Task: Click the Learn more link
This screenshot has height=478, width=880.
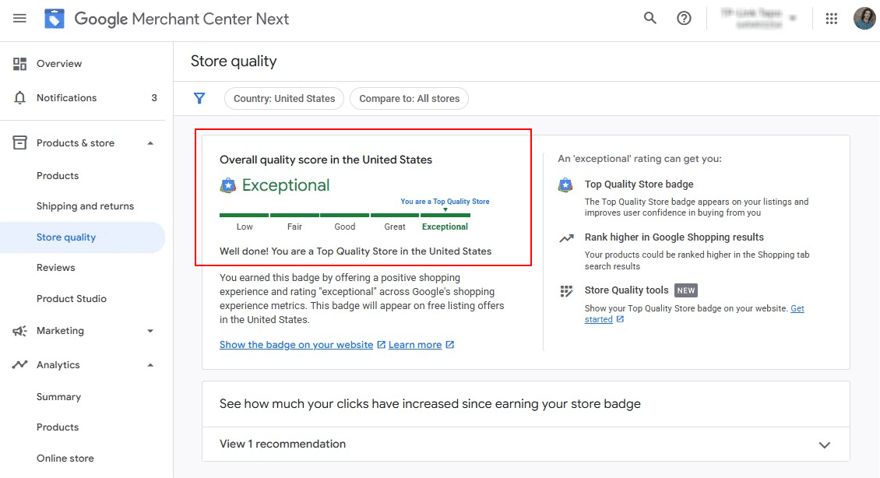Action: [415, 345]
